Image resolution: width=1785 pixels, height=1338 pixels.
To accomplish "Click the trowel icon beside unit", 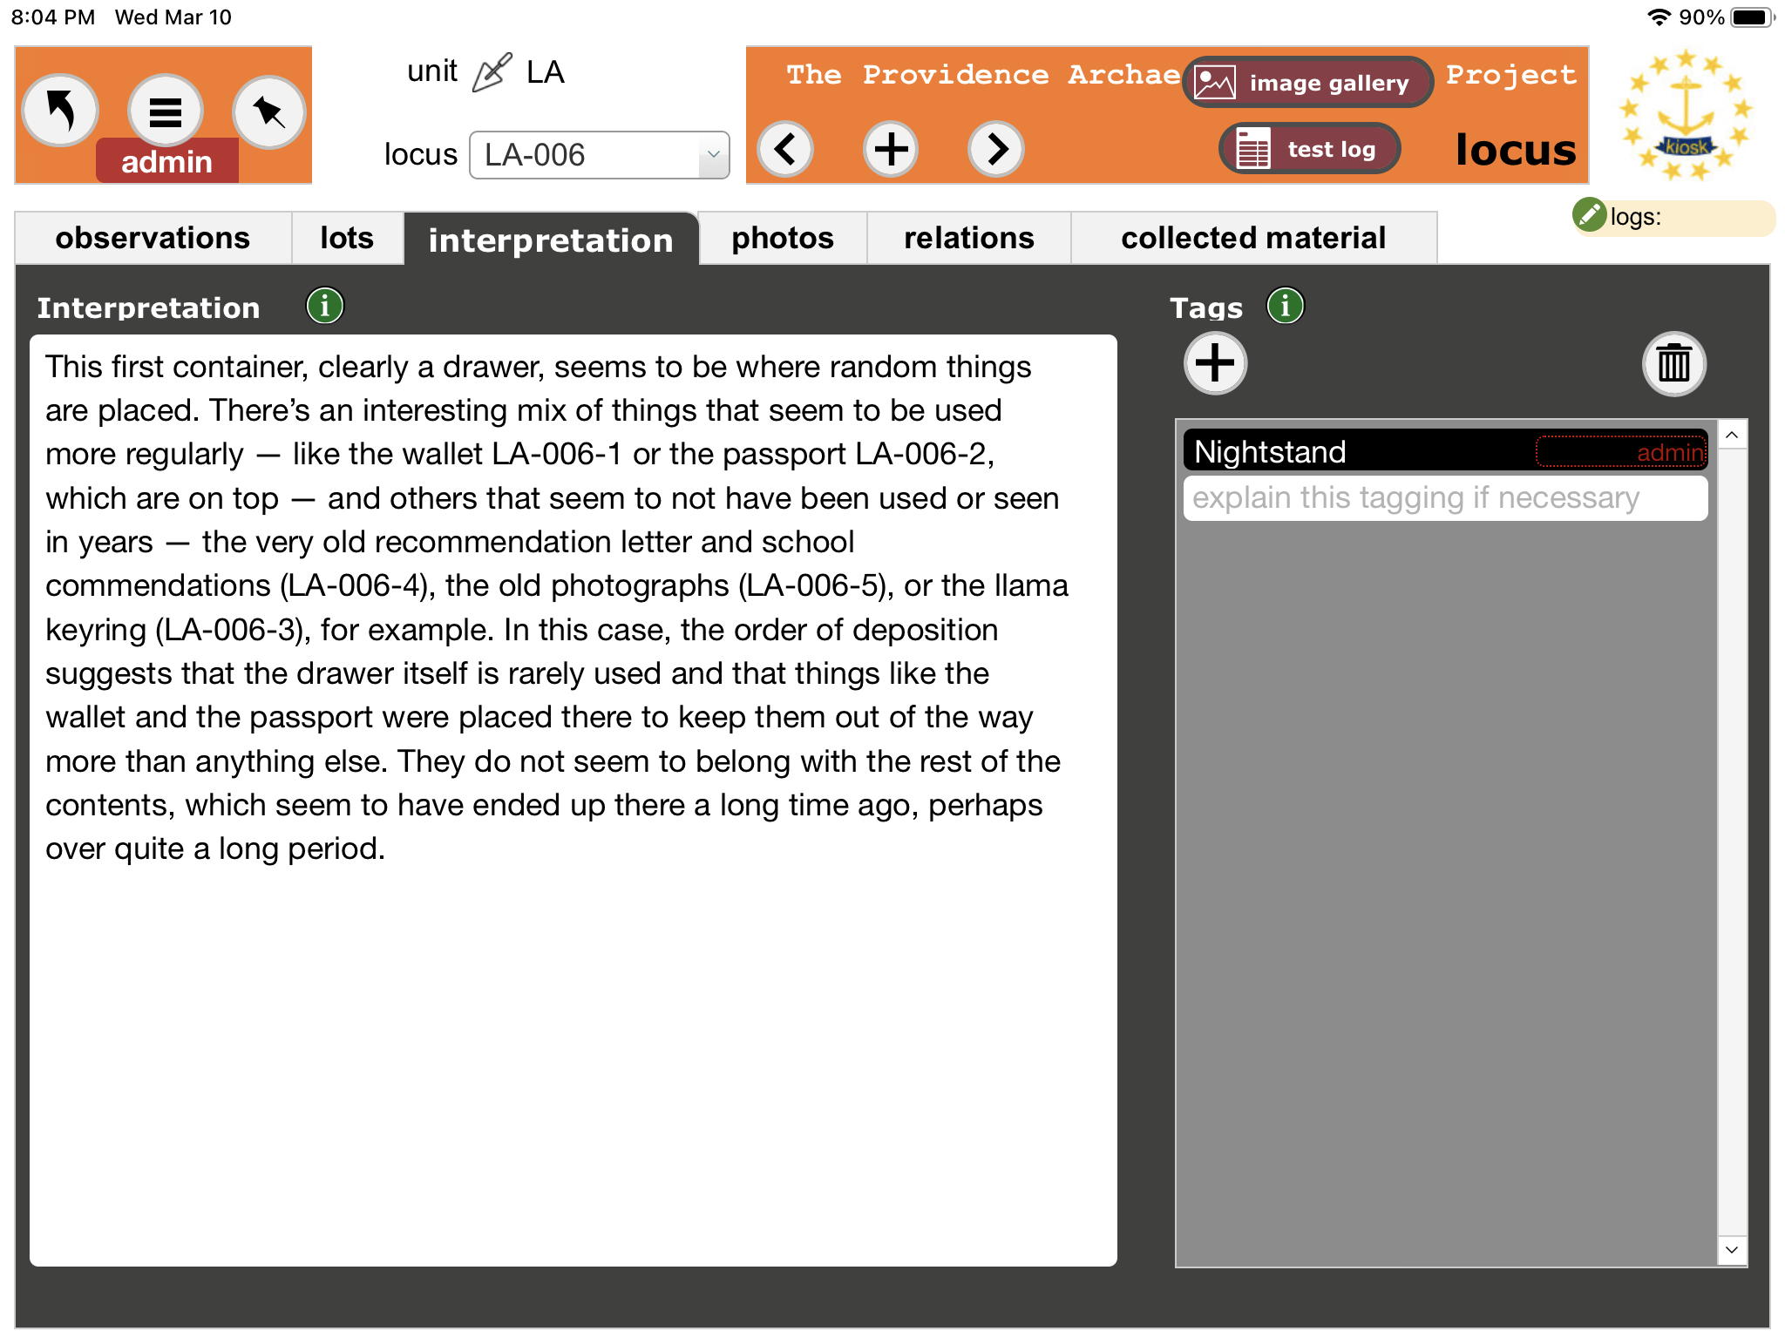I will 492,72.
